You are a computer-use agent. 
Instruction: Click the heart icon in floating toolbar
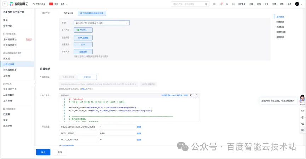[x=302, y=111]
